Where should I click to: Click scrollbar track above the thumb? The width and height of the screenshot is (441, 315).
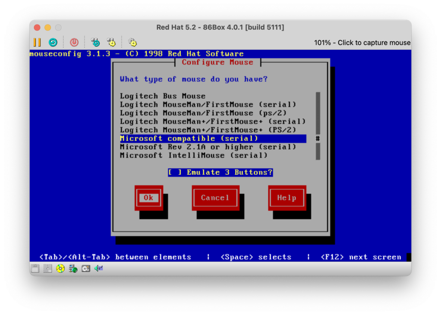click(318, 113)
